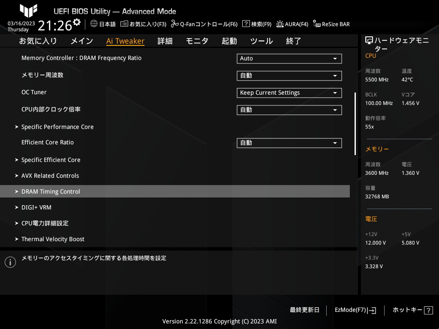Click the info icon beside help text
Viewport: 439px width, 329px height.
(10, 262)
